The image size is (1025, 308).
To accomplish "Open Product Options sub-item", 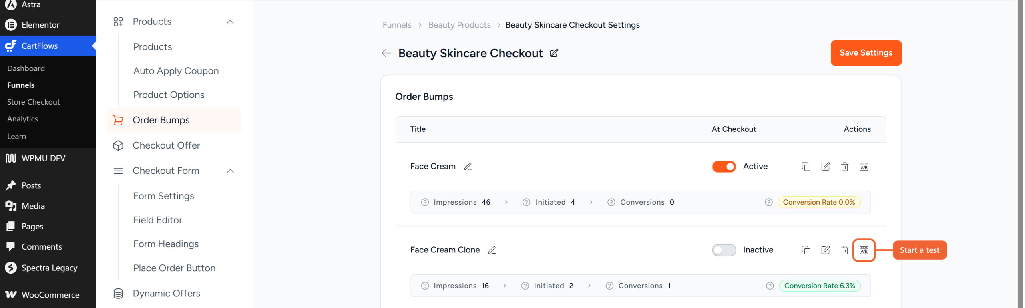I will tap(169, 95).
